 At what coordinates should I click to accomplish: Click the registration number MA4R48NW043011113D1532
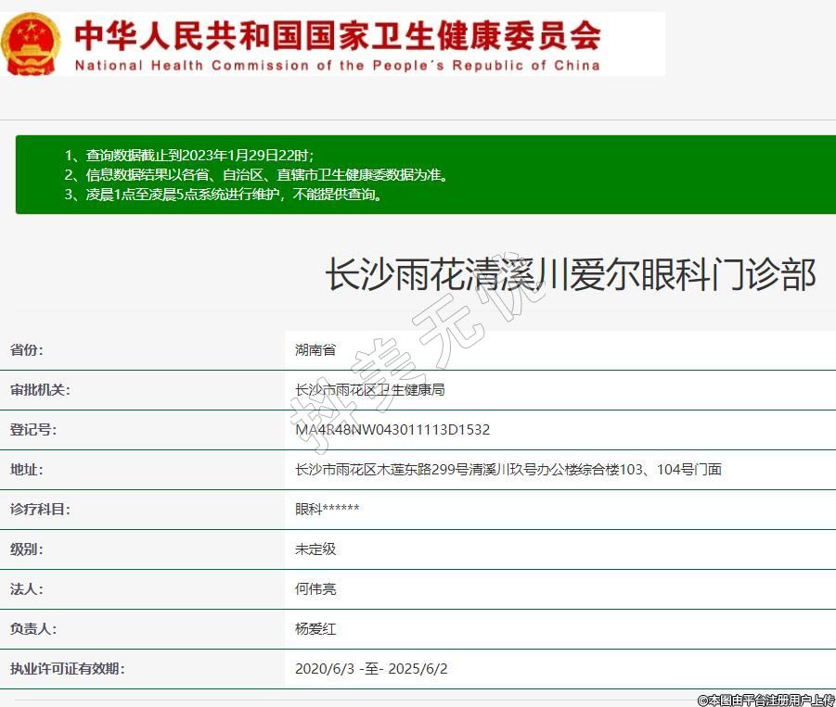pyautogui.click(x=392, y=430)
